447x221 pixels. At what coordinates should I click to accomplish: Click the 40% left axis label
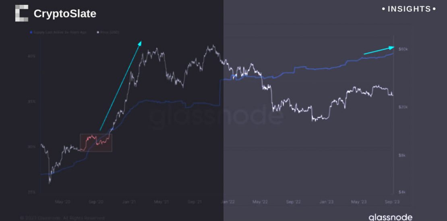coord(32,56)
